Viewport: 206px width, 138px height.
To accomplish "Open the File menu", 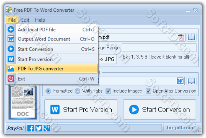I will point(12,20).
